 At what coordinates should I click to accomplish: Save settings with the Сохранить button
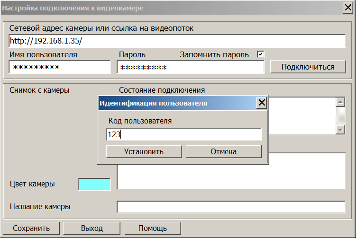(31, 228)
